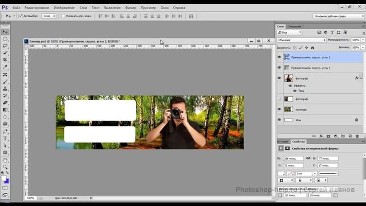Screen dimensions: 366x206
Task: Select the Rounded Rectangle shape tool
Action: point(5,153)
